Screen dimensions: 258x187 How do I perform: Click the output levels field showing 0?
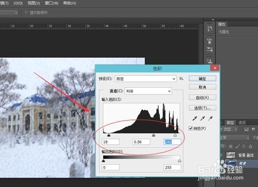pyautogui.click(x=110, y=167)
